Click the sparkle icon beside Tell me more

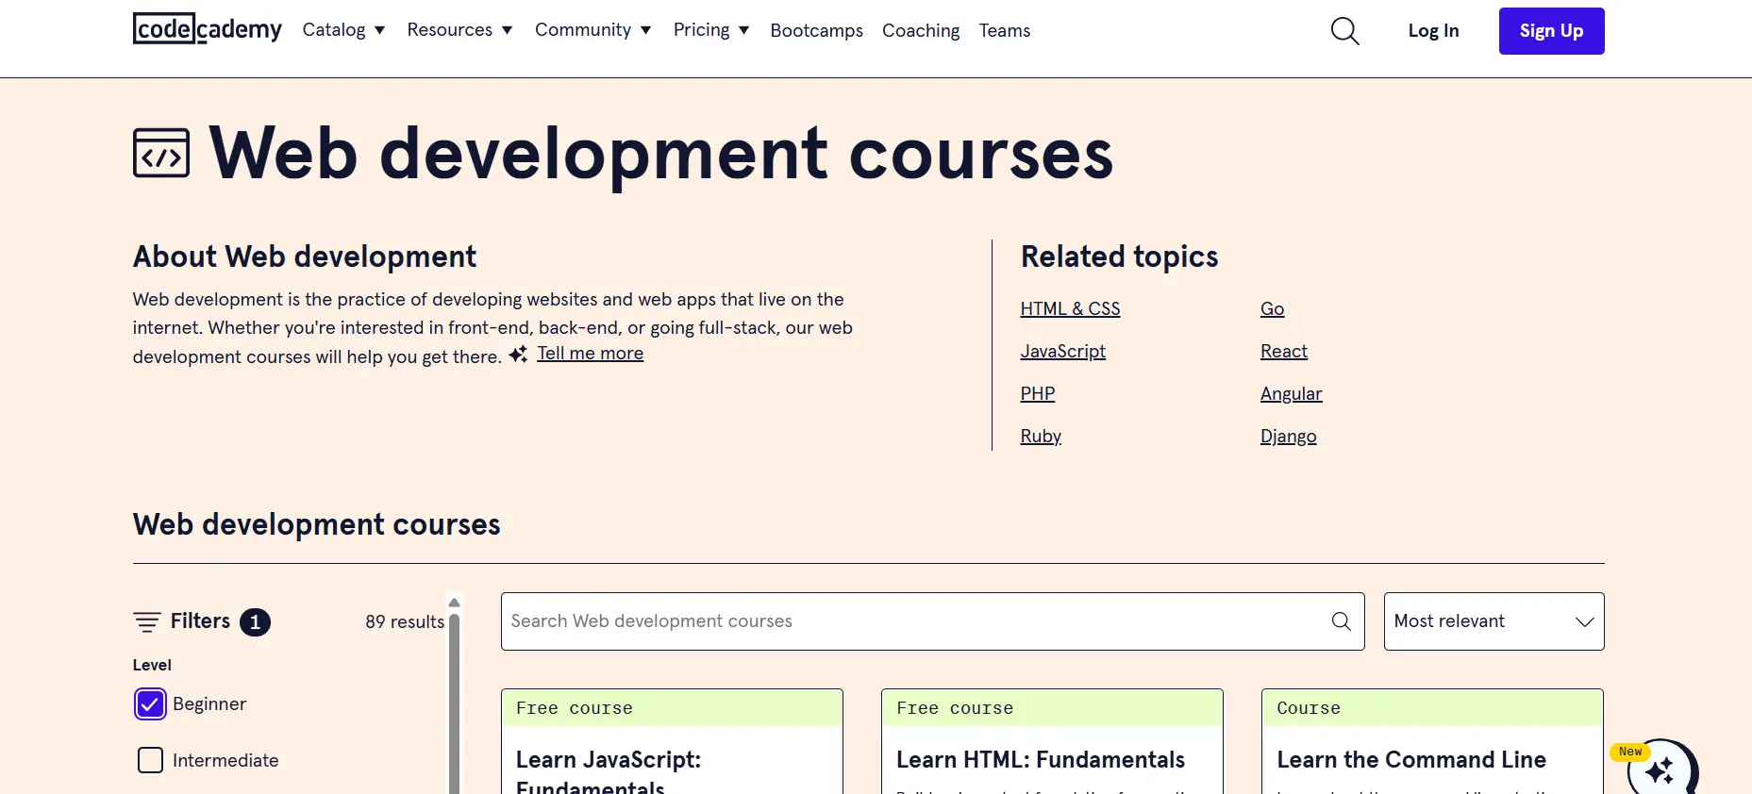518,355
